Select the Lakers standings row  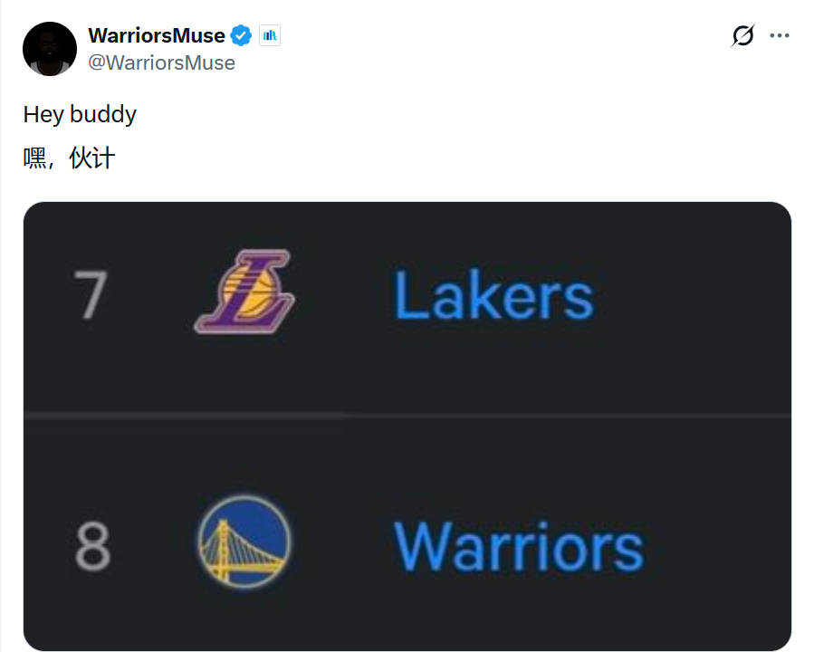click(x=407, y=309)
